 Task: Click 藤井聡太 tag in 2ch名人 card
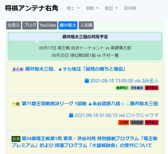pos(152,88)
